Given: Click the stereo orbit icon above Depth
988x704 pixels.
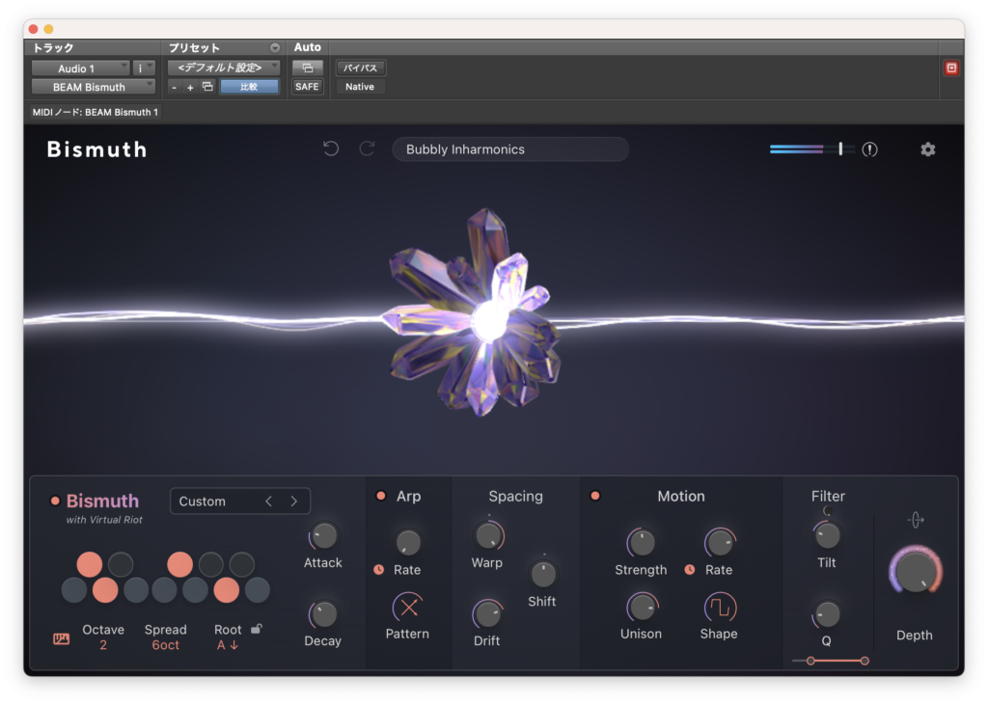Looking at the screenshot, I should click(916, 520).
